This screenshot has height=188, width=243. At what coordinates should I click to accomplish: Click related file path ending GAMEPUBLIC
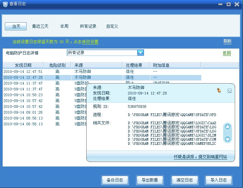tap(172, 143)
